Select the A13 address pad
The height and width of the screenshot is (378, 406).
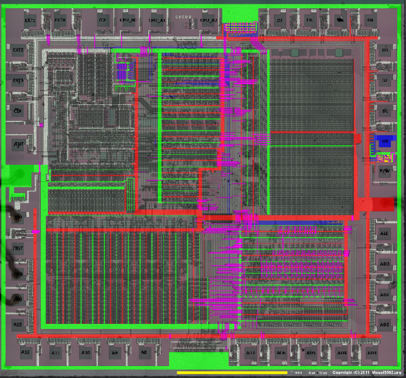pyautogui.click(x=18, y=325)
